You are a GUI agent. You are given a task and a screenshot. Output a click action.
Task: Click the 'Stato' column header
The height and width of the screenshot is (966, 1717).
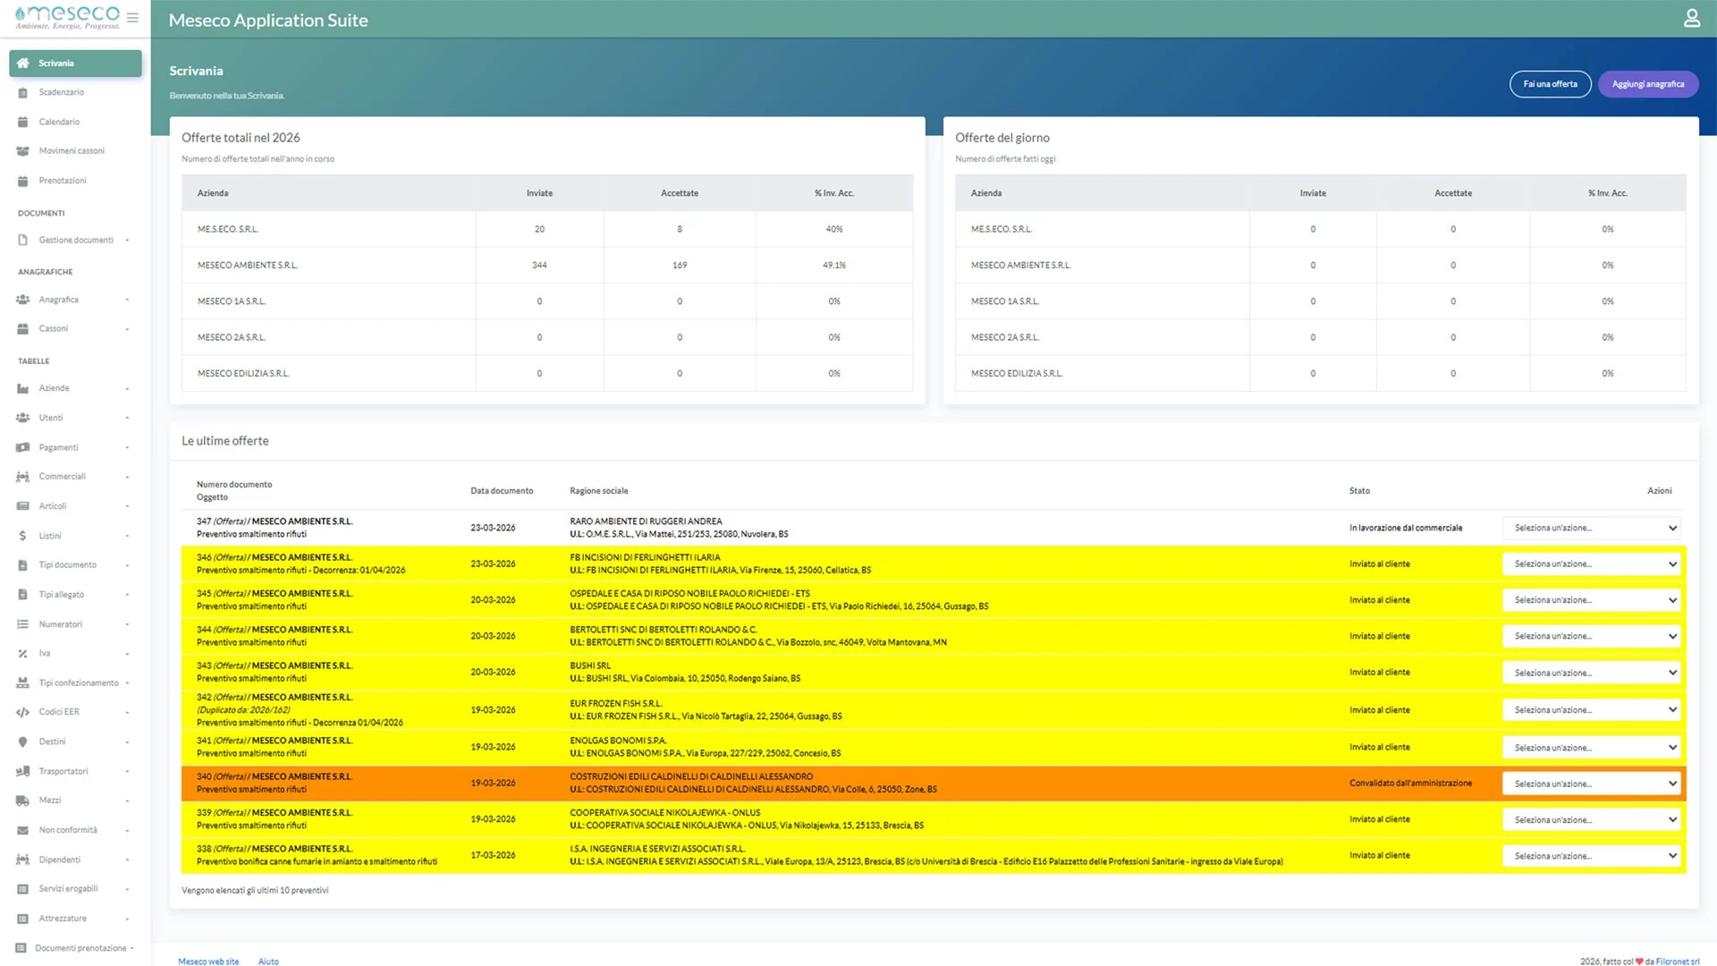1359,491
